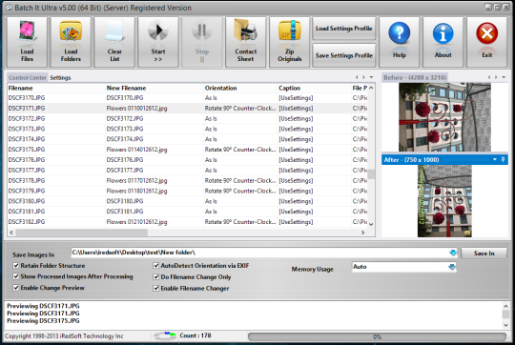515x345 pixels.
Task: Select row DSCF3175.JPG
Action: (x=188, y=150)
